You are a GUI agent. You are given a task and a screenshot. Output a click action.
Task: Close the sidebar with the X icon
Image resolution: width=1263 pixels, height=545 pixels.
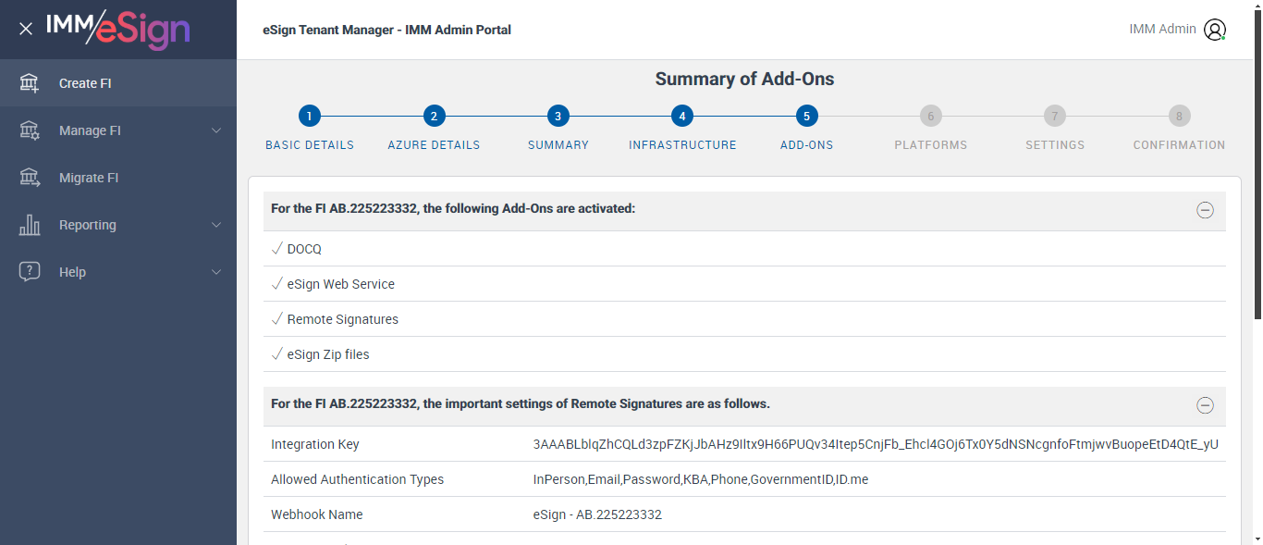point(26,29)
